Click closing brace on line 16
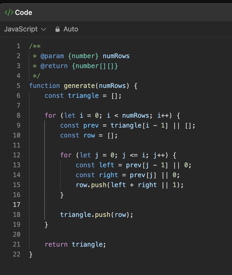This screenshot has height=275, width=232. 62,195
